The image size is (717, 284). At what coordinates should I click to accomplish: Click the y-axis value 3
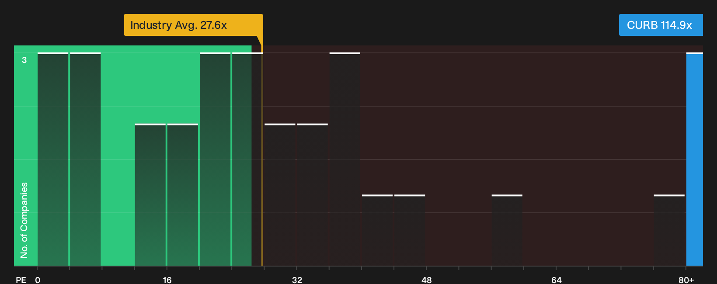(24, 60)
